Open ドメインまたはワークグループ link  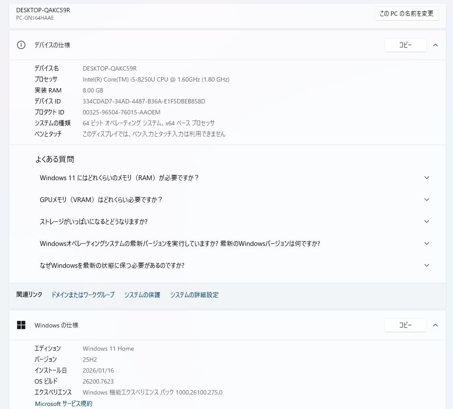[83, 295]
